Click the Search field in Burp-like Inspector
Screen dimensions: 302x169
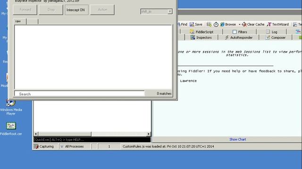(79, 94)
